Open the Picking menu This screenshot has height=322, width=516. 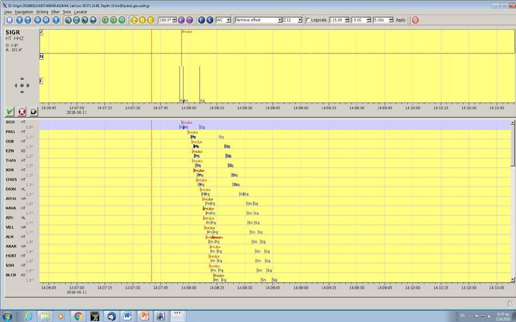42,12
